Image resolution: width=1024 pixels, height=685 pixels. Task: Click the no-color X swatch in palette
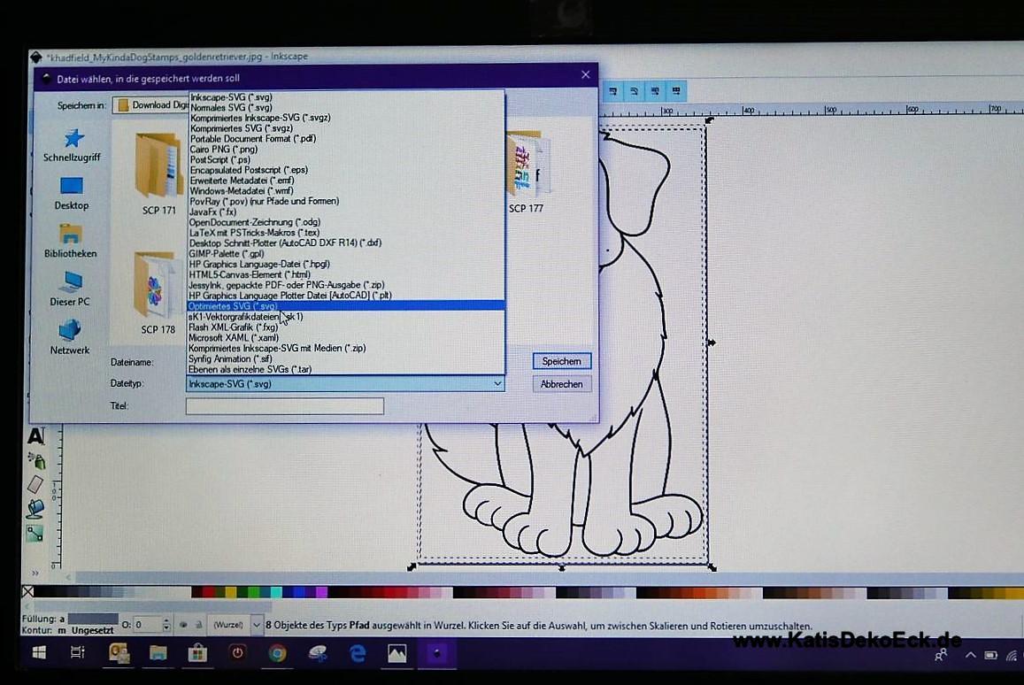[27, 592]
